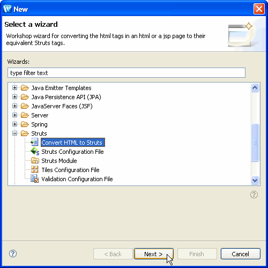Select the Server label in the tree

click(x=40, y=115)
